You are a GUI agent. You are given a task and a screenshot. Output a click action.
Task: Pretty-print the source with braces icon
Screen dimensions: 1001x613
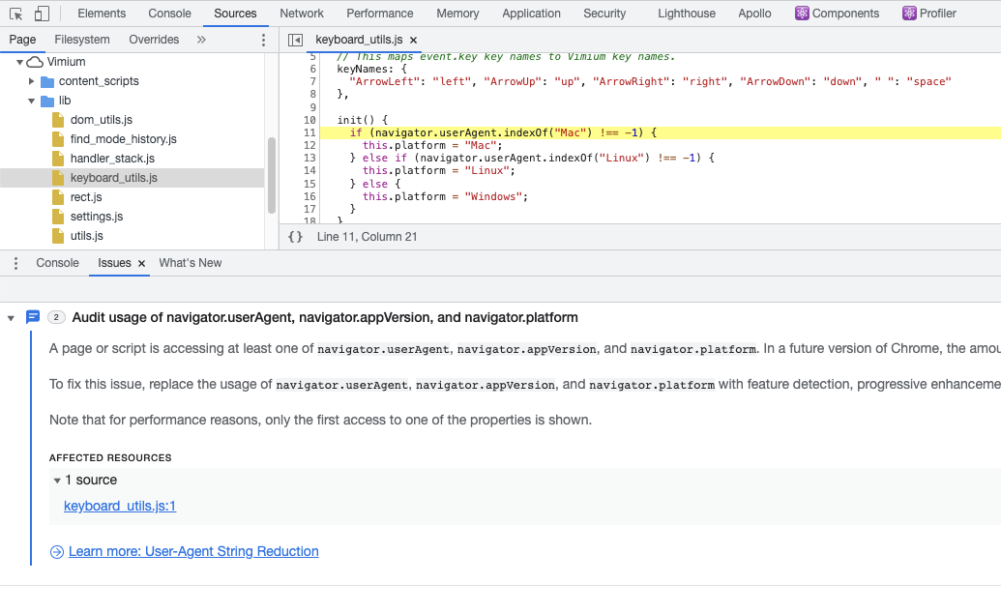point(295,237)
